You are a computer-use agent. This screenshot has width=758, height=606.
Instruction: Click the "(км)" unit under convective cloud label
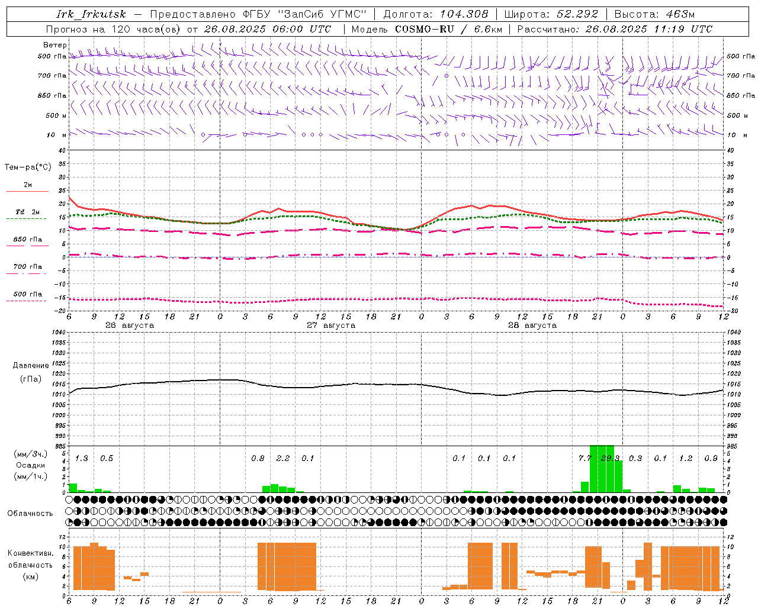pos(31,576)
